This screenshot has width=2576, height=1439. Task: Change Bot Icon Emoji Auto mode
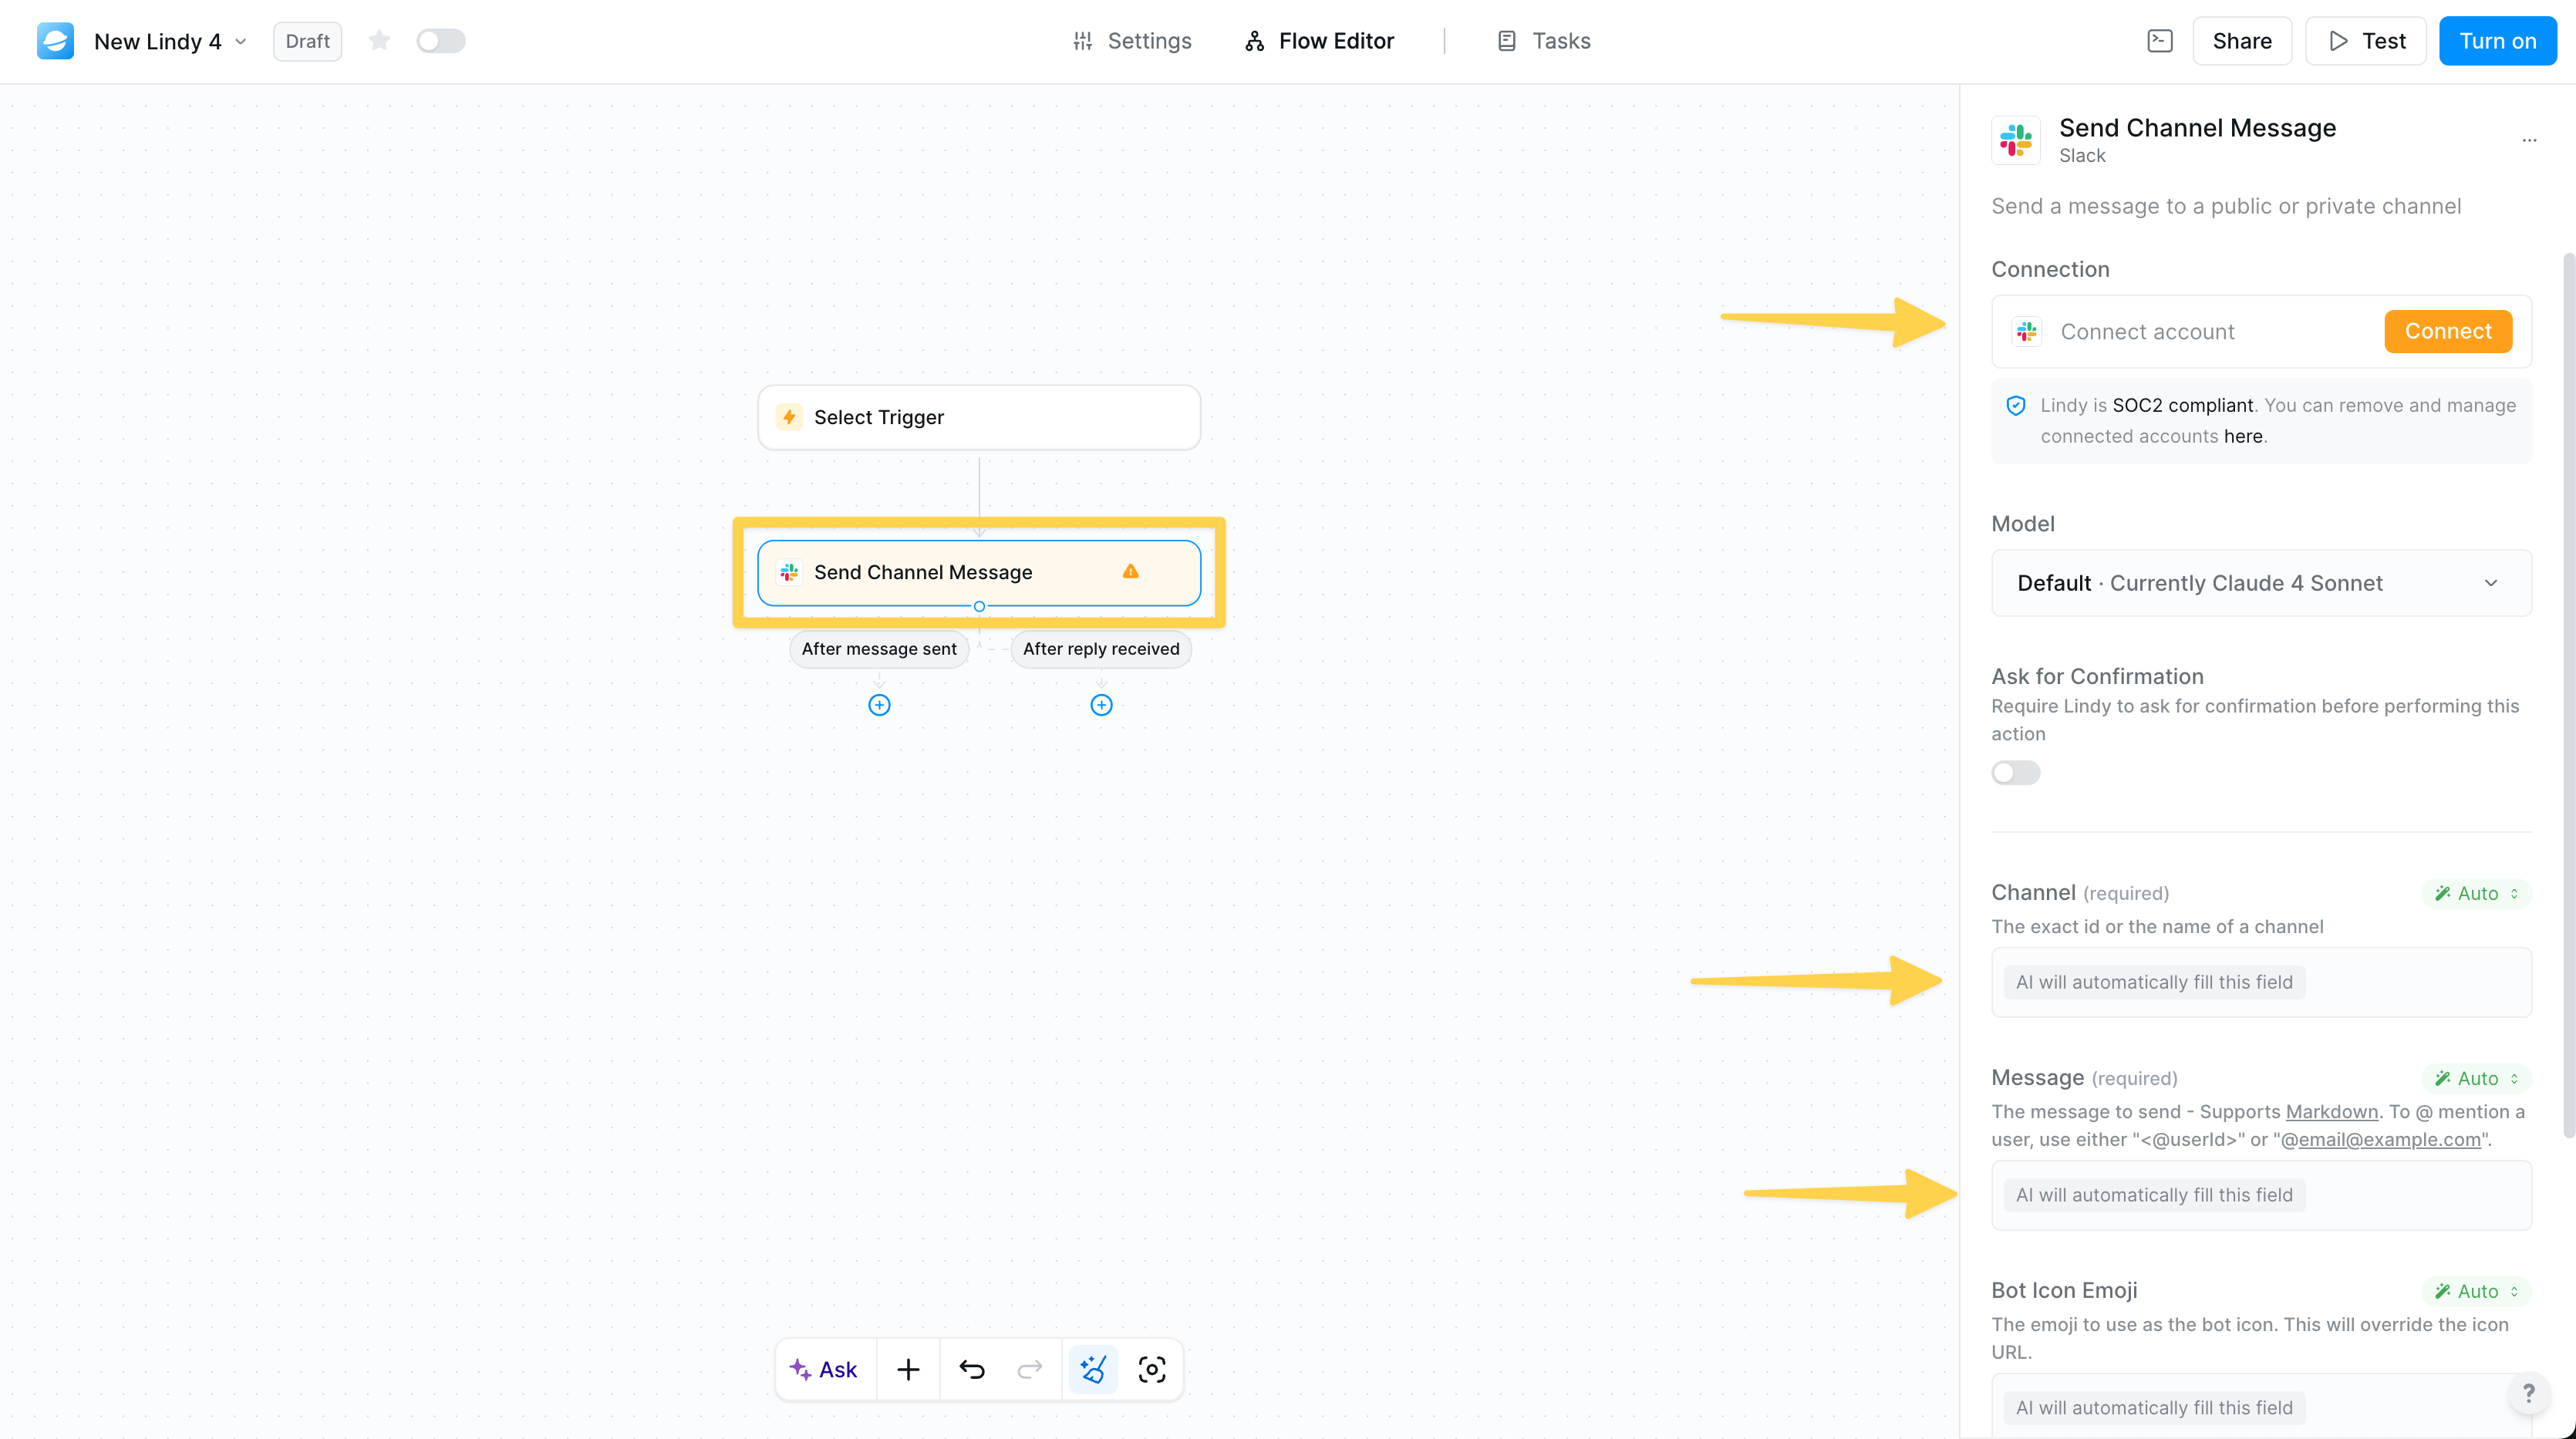tap(2477, 1291)
